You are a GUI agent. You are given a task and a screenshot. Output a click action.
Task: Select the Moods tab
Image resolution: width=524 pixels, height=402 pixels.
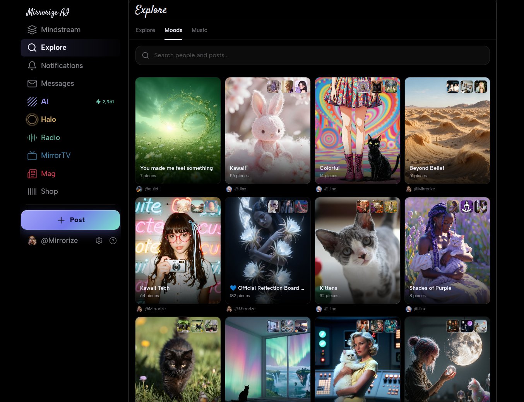coord(173,30)
